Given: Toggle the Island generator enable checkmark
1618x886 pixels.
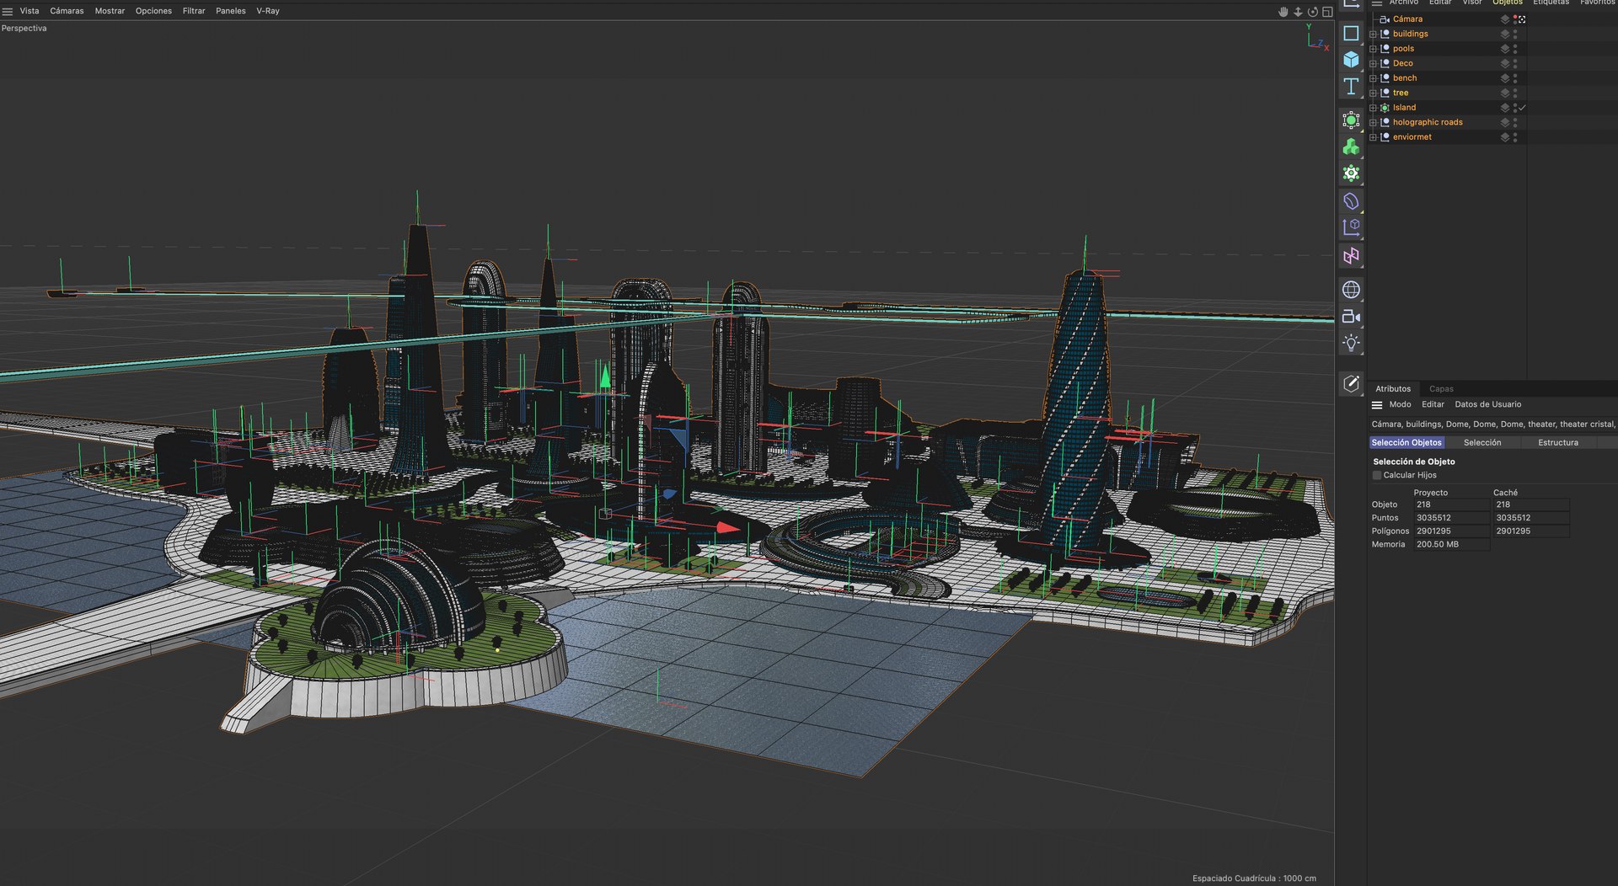Looking at the screenshot, I should pyautogui.click(x=1523, y=108).
